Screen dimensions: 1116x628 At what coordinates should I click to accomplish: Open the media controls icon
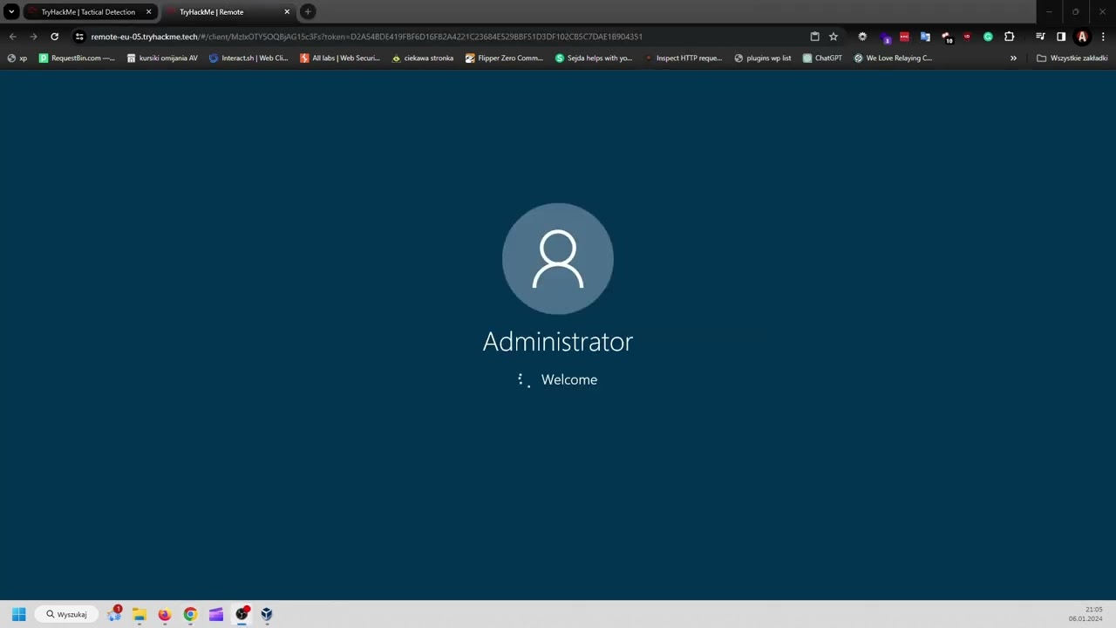click(1040, 37)
